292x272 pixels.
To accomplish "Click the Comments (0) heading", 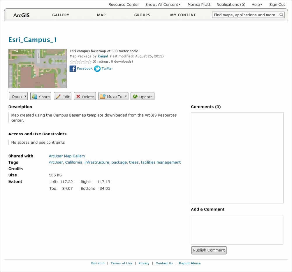I will (x=206, y=107).
